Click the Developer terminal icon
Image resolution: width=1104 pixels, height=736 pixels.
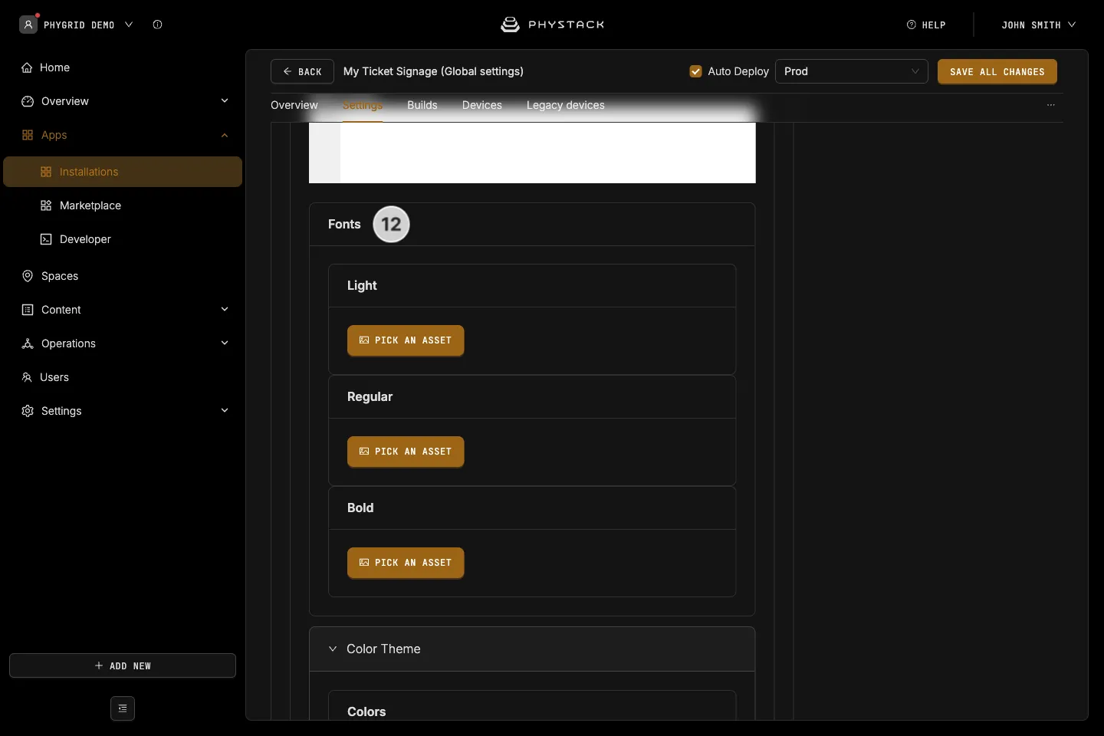point(46,239)
